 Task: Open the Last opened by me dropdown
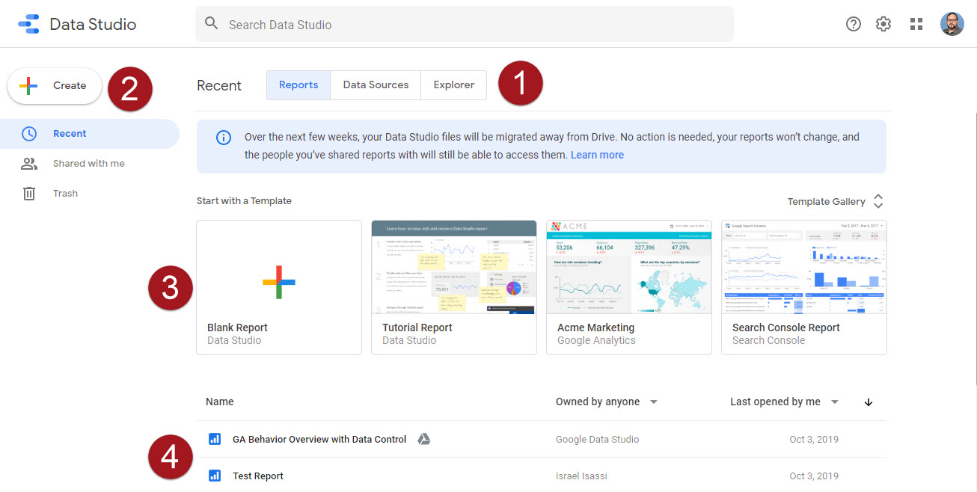coord(784,402)
